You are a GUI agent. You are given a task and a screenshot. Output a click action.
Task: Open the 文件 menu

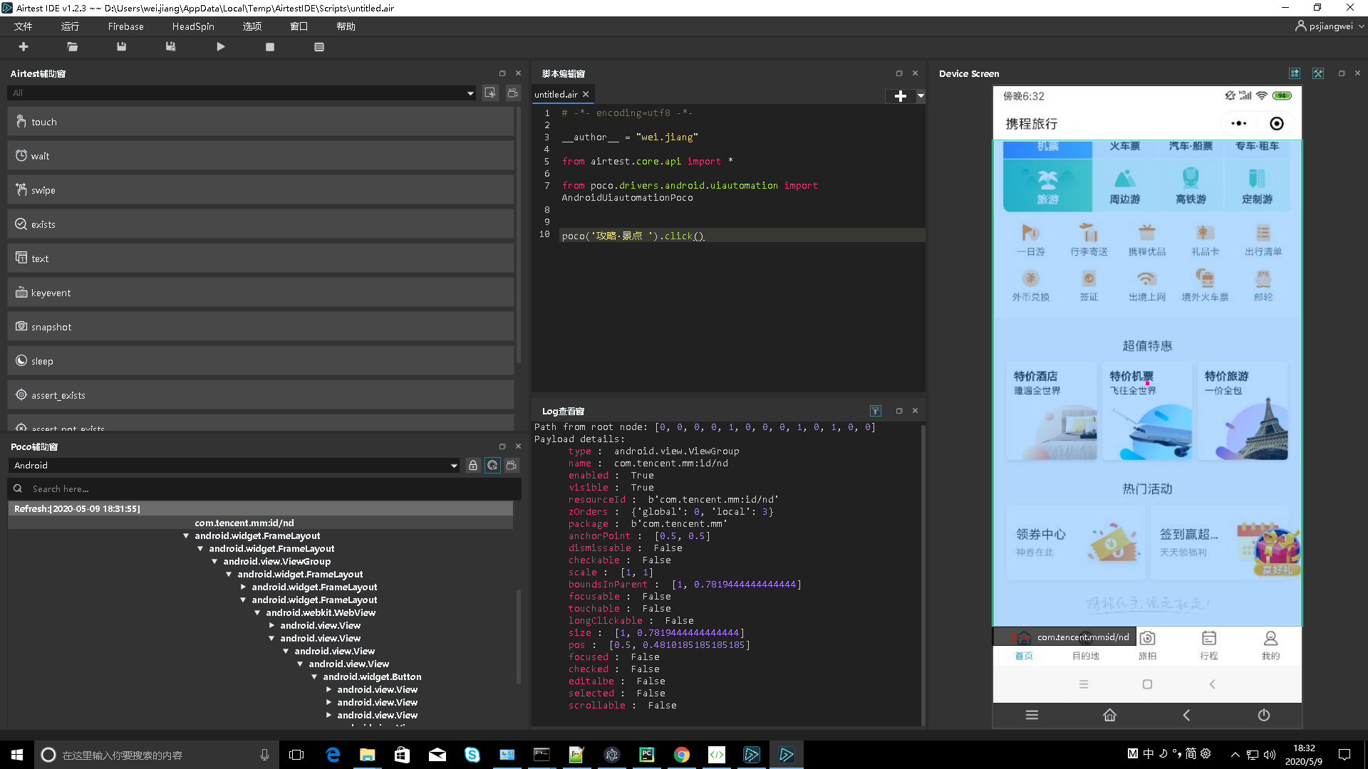pyautogui.click(x=24, y=26)
